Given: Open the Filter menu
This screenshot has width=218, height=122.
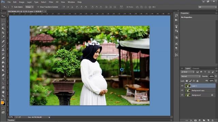Looking at the screenshot, I should 51,2.
